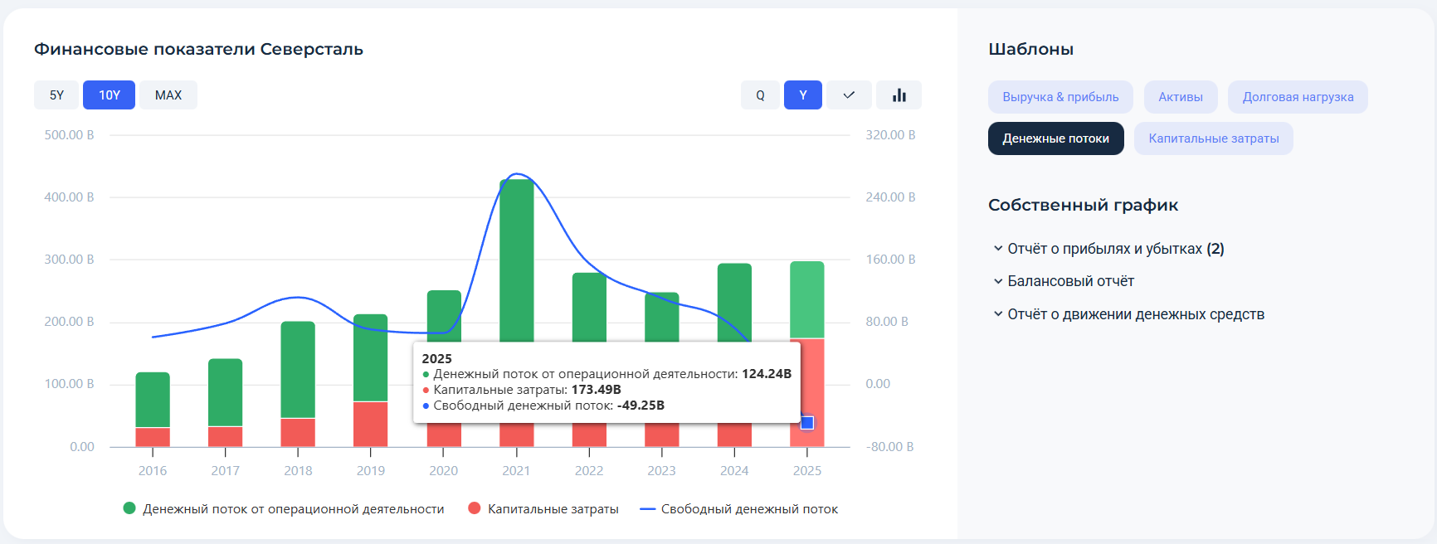
Task: Click the blue free cash flow data point marker
Action: (x=806, y=423)
